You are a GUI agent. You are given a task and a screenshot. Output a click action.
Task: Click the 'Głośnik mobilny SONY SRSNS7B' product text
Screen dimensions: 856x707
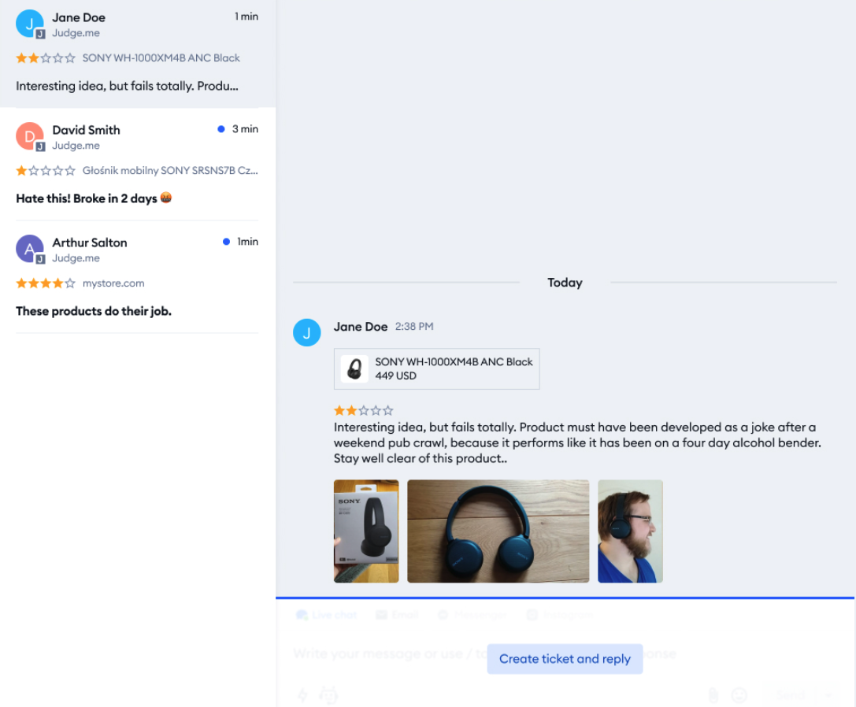(170, 170)
